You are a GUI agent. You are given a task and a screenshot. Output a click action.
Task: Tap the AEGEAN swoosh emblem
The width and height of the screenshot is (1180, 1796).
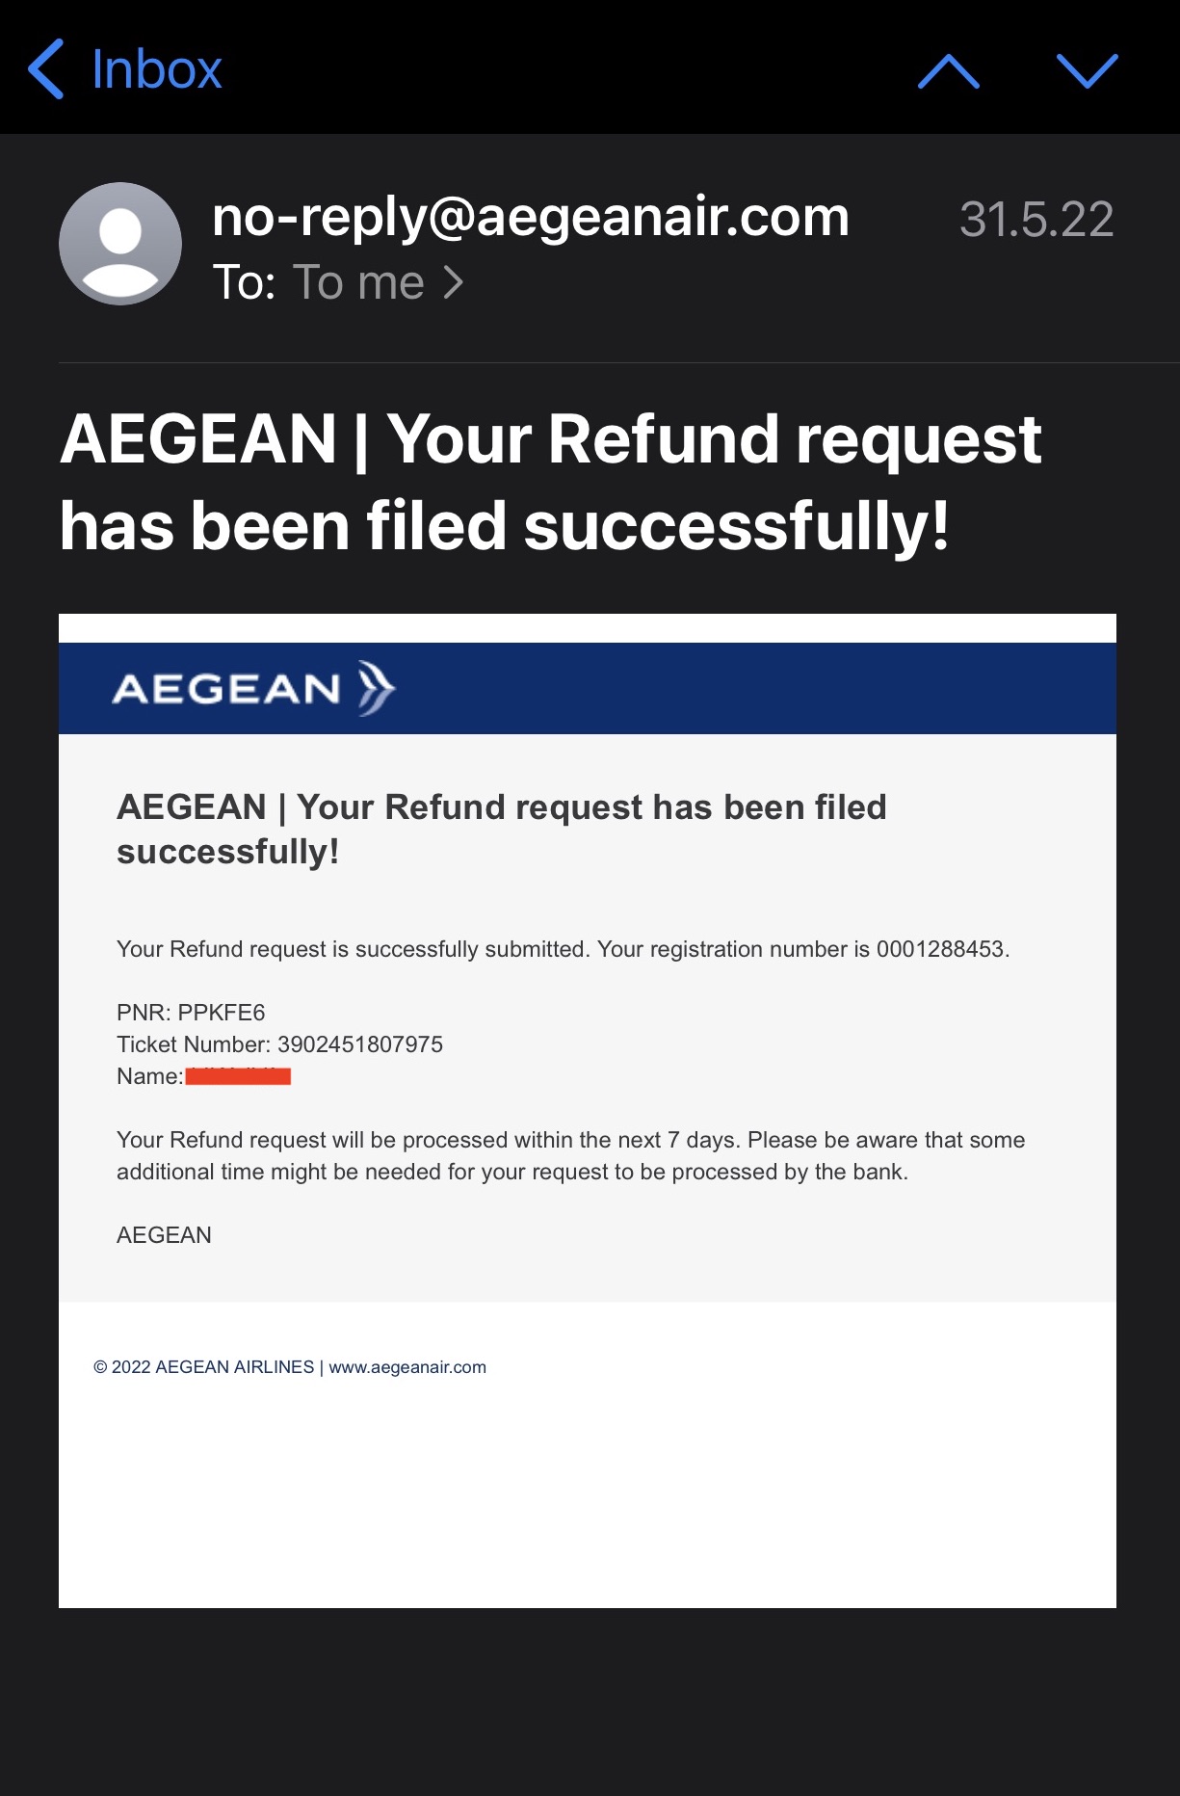(376, 688)
